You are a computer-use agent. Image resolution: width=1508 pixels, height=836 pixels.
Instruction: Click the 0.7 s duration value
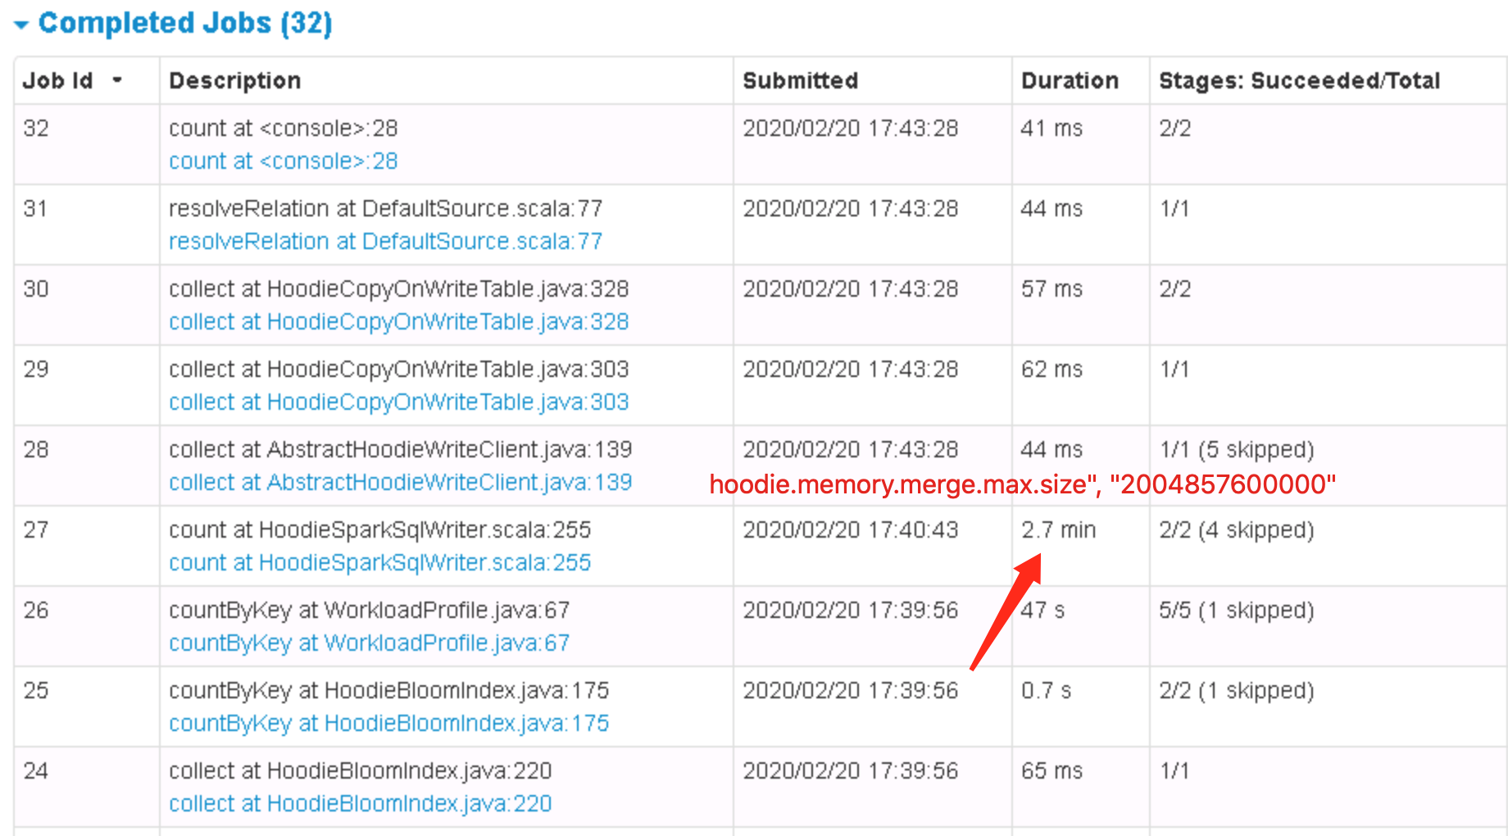click(1046, 690)
